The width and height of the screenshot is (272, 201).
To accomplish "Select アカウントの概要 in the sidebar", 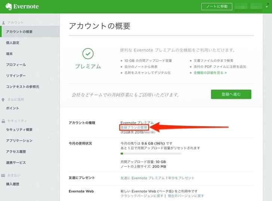I will [30, 32].
